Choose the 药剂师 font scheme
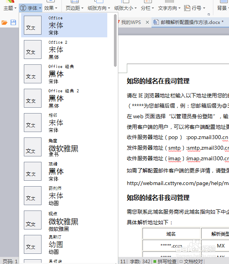 click(64, 196)
